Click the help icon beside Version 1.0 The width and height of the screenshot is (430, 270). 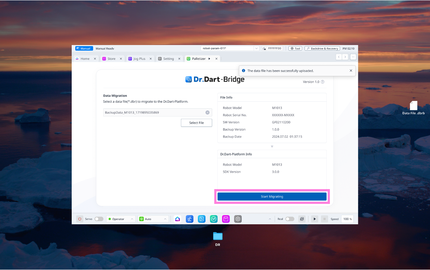(x=322, y=82)
